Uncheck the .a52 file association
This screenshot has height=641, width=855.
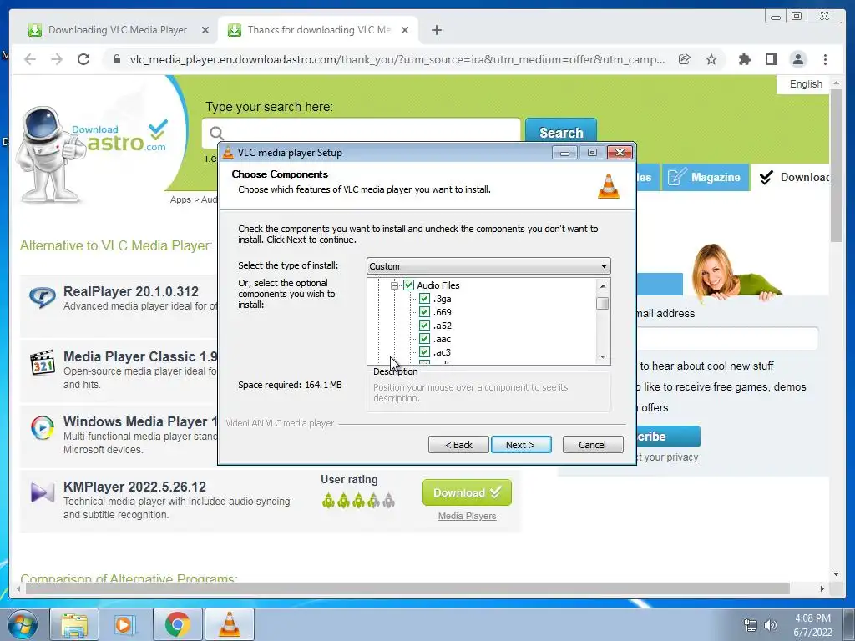coord(424,326)
